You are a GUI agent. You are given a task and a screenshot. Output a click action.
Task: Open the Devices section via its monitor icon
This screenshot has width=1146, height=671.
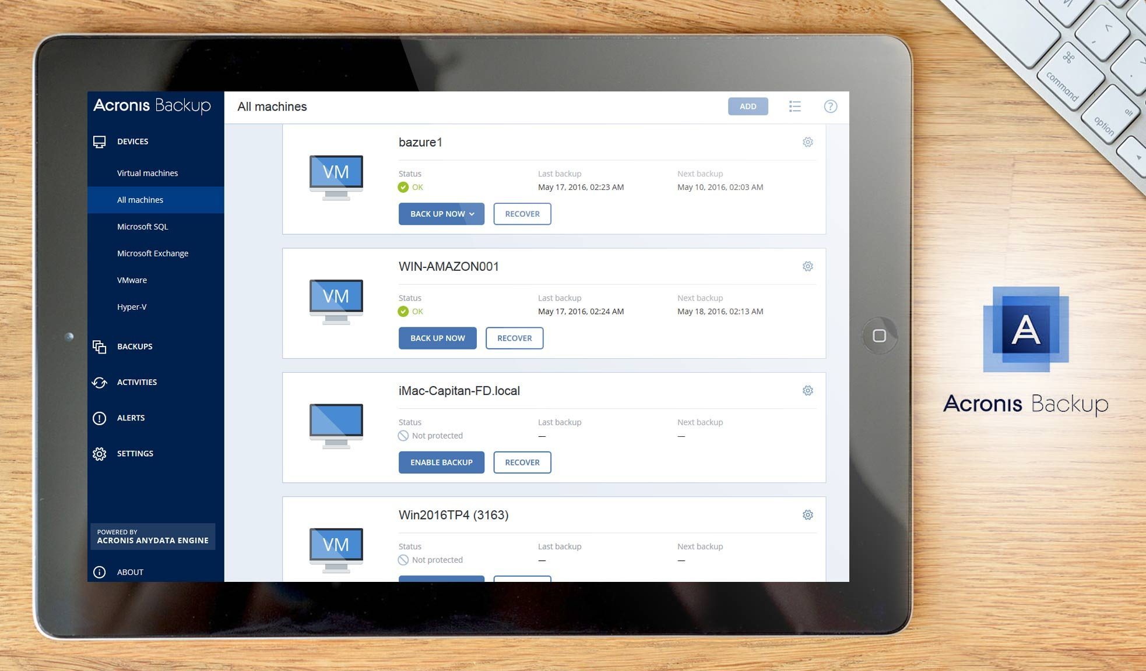(100, 140)
